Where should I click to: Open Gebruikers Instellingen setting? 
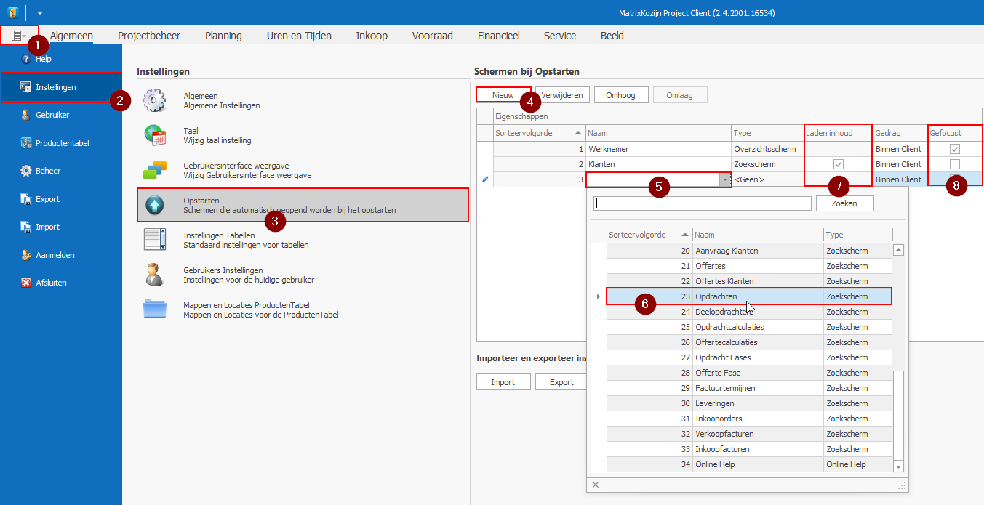pyautogui.click(x=302, y=275)
